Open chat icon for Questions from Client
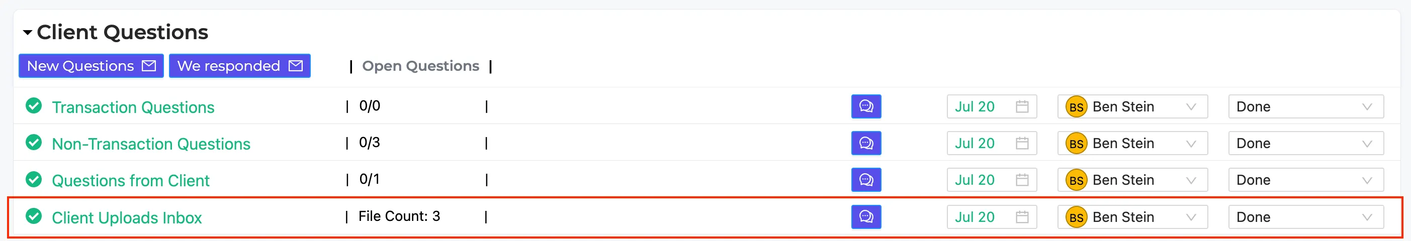The image size is (1411, 241). click(866, 180)
